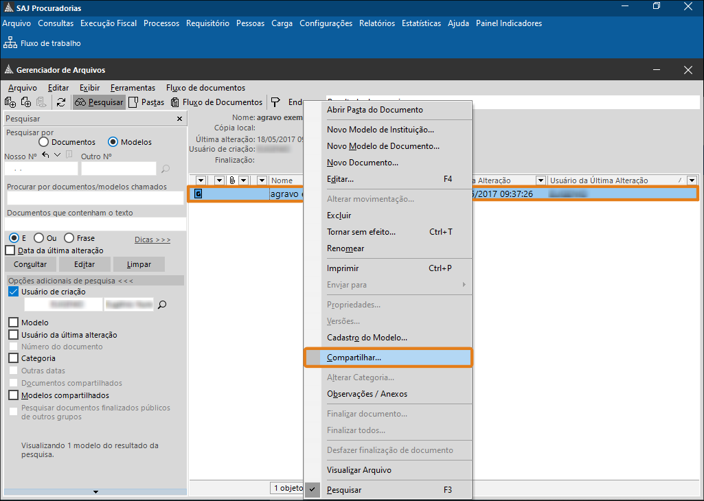Viewport: 704px width, 501px height.
Task: Toggle the Pesquisar binoculars toolbar button
Action: (99, 102)
